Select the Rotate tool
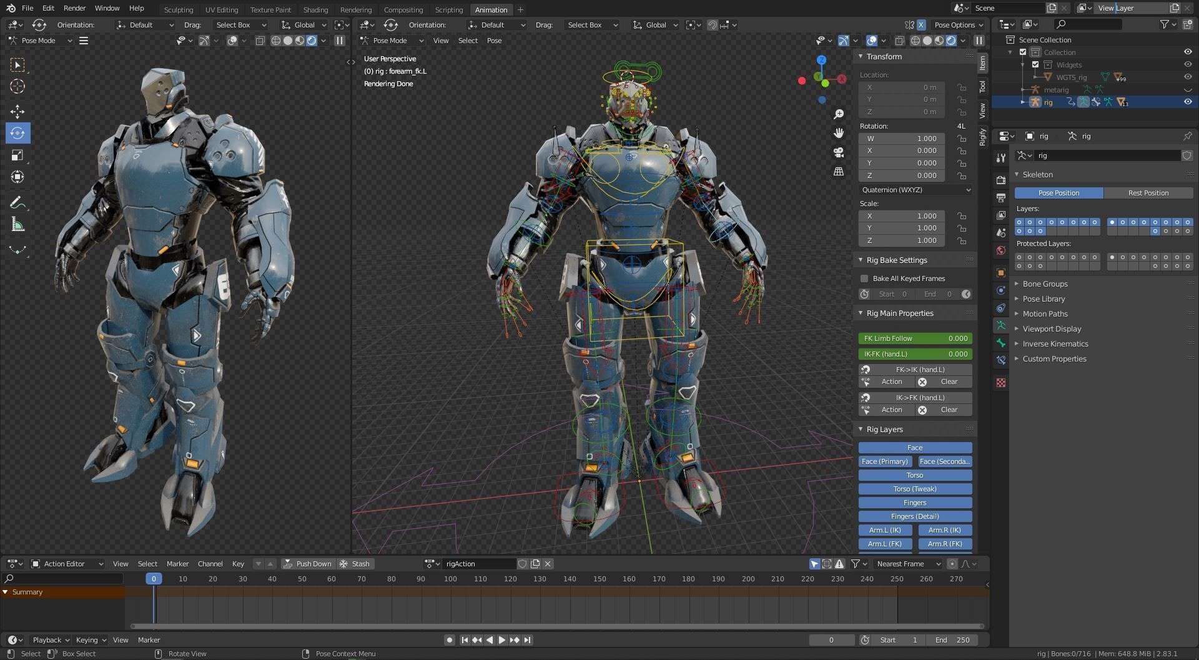1199x660 pixels. click(x=17, y=133)
